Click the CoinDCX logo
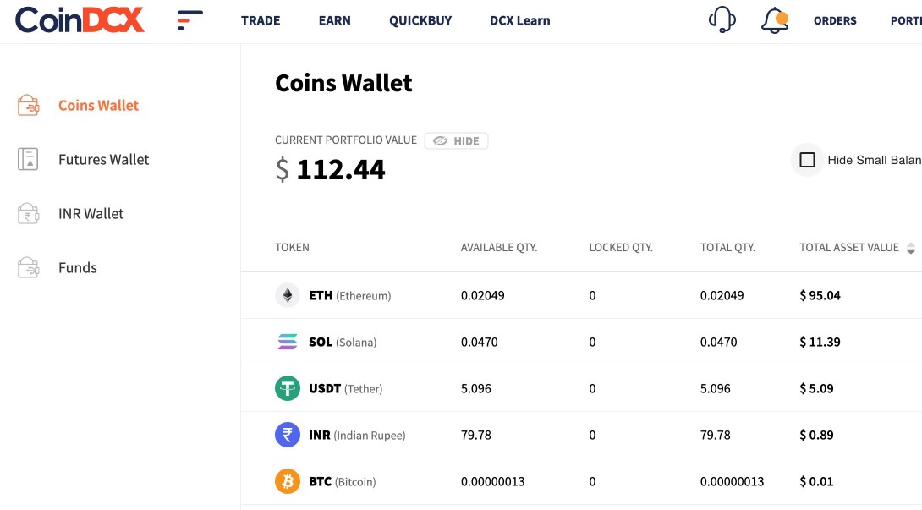922x510 pixels. click(x=80, y=20)
